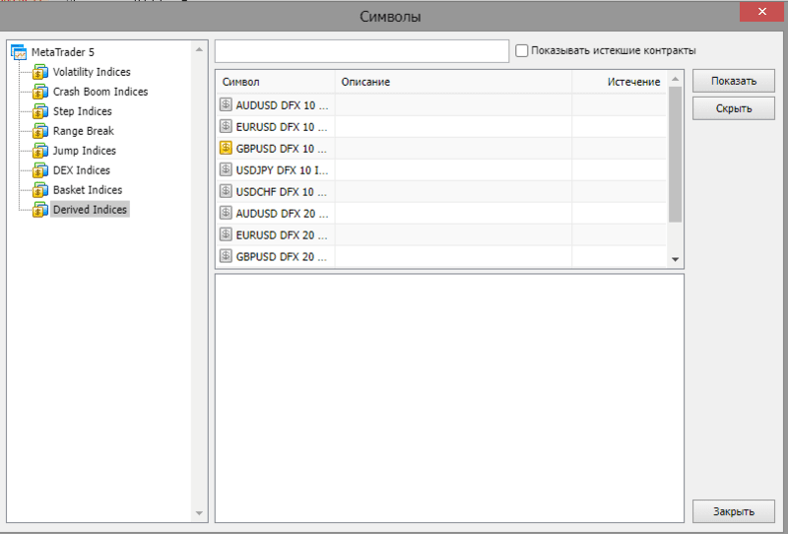Click the yellow dollar icon beside GBPUSD DFX 10
Viewport: 788px width, 534px height.
pos(227,148)
